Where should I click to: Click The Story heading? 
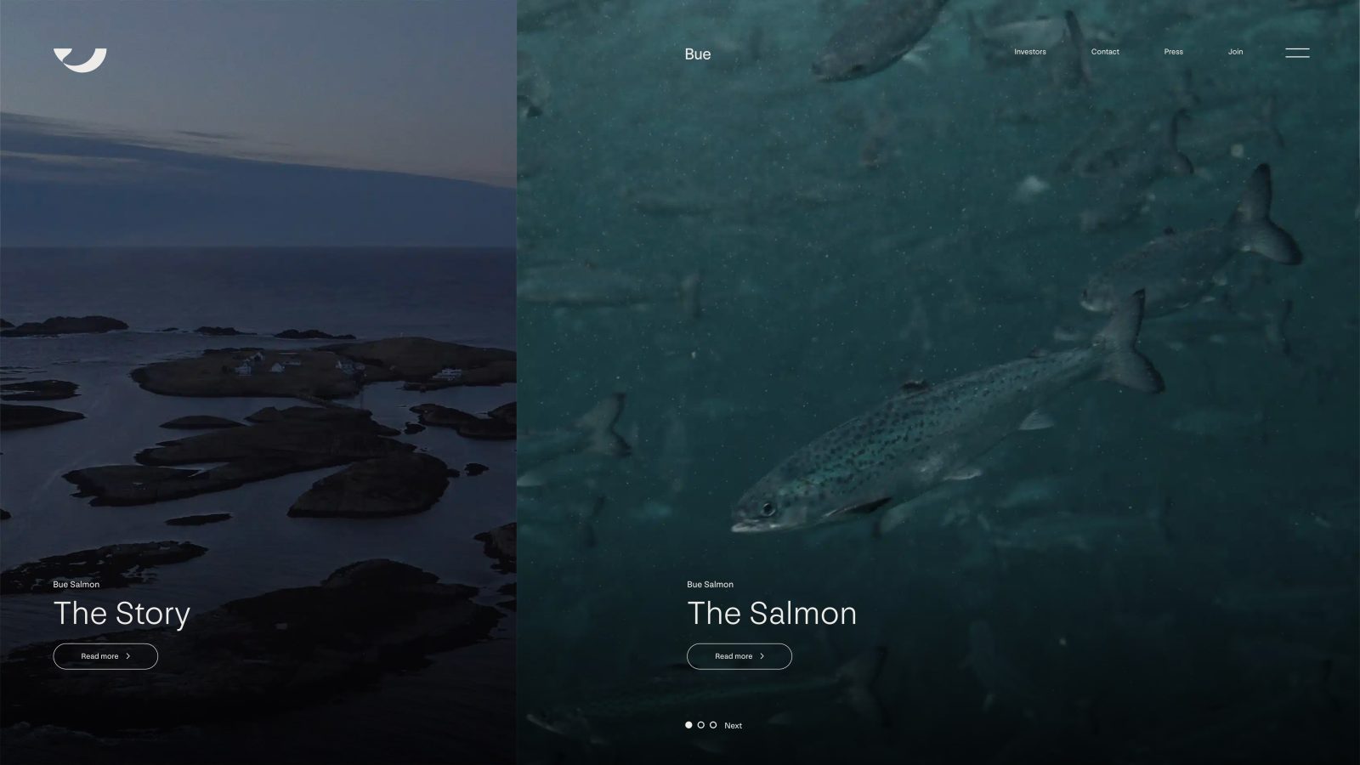(122, 614)
